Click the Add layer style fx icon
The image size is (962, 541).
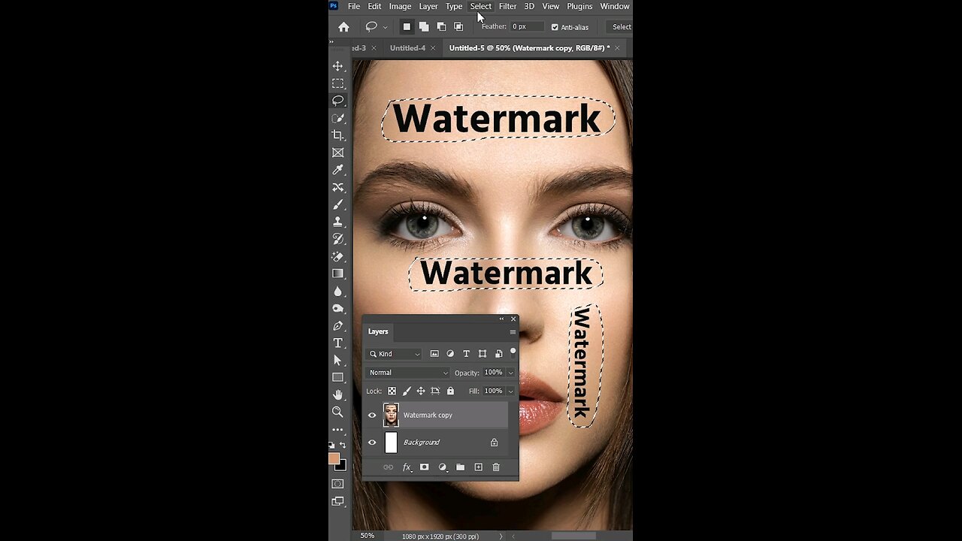pos(407,467)
